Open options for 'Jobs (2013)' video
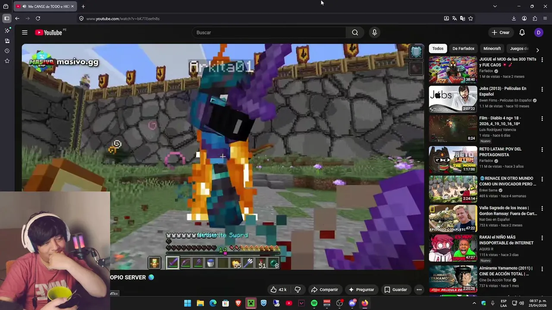Viewport: 552px width, 310px height. tap(542, 89)
